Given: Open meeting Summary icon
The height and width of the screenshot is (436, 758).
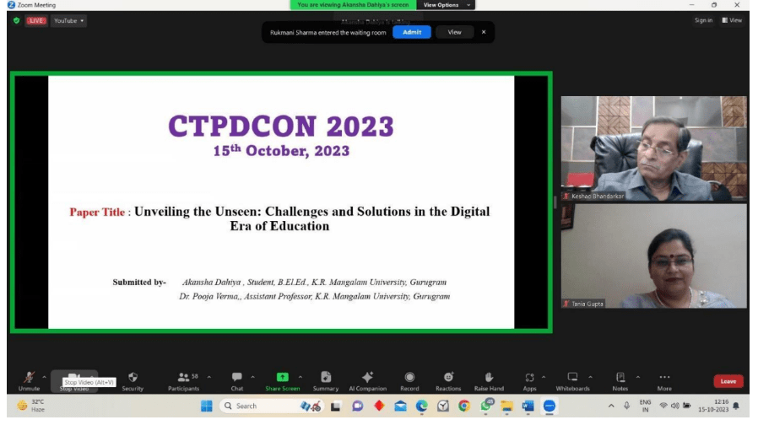Looking at the screenshot, I should (x=325, y=379).
